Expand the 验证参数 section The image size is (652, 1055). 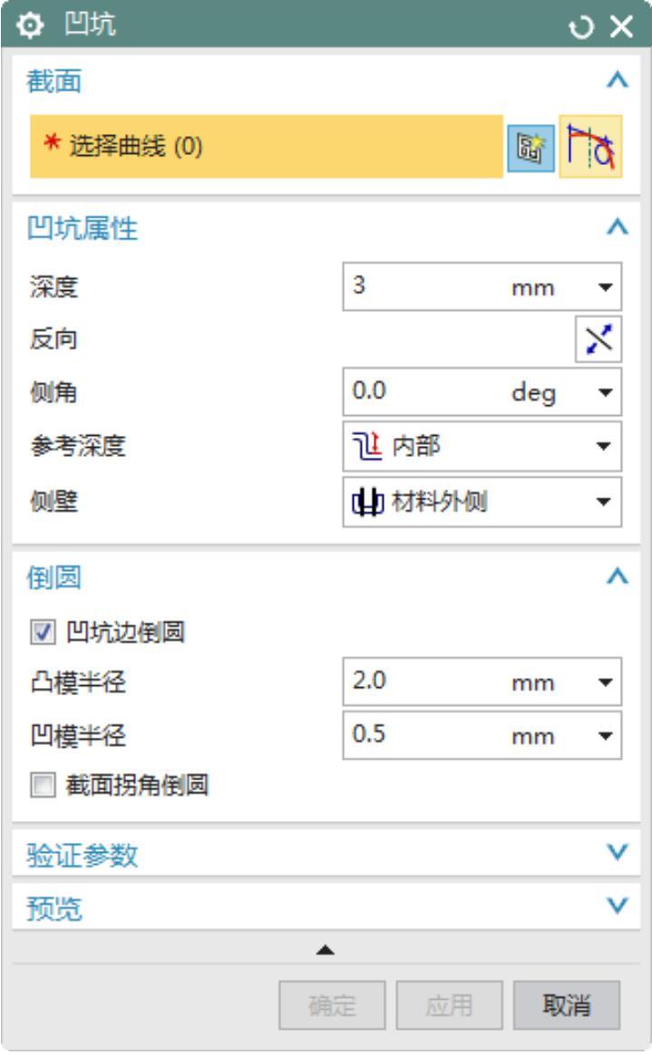click(x=618, y=854)
